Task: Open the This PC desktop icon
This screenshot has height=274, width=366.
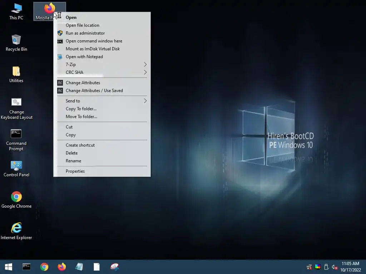Action: tap(16, 11)
